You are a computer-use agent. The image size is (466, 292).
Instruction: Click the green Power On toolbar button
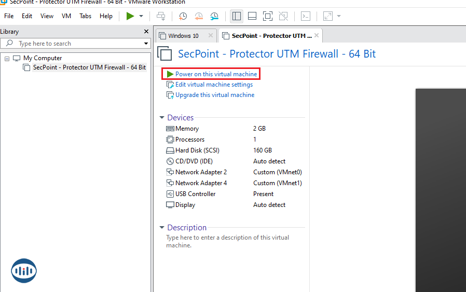pos(130,16)
